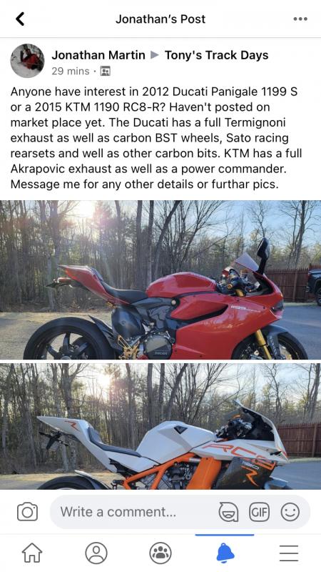Tap the post description text
The image size is (321, 572).
(156, 138)
